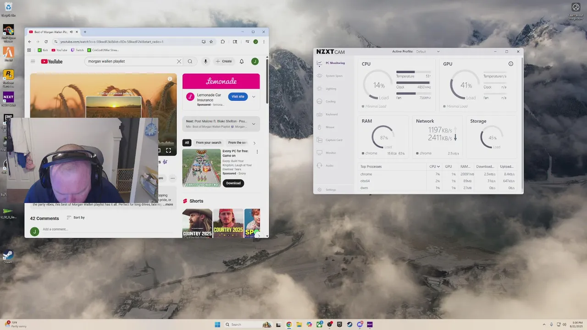The width and height of the screenshot is (587, 330).
Task: Click Visit site on Lemonade ad
Action: [x=238, y=97]
